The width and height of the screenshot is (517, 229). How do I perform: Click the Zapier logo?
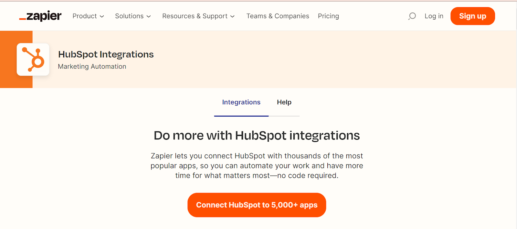pos(40,16)
